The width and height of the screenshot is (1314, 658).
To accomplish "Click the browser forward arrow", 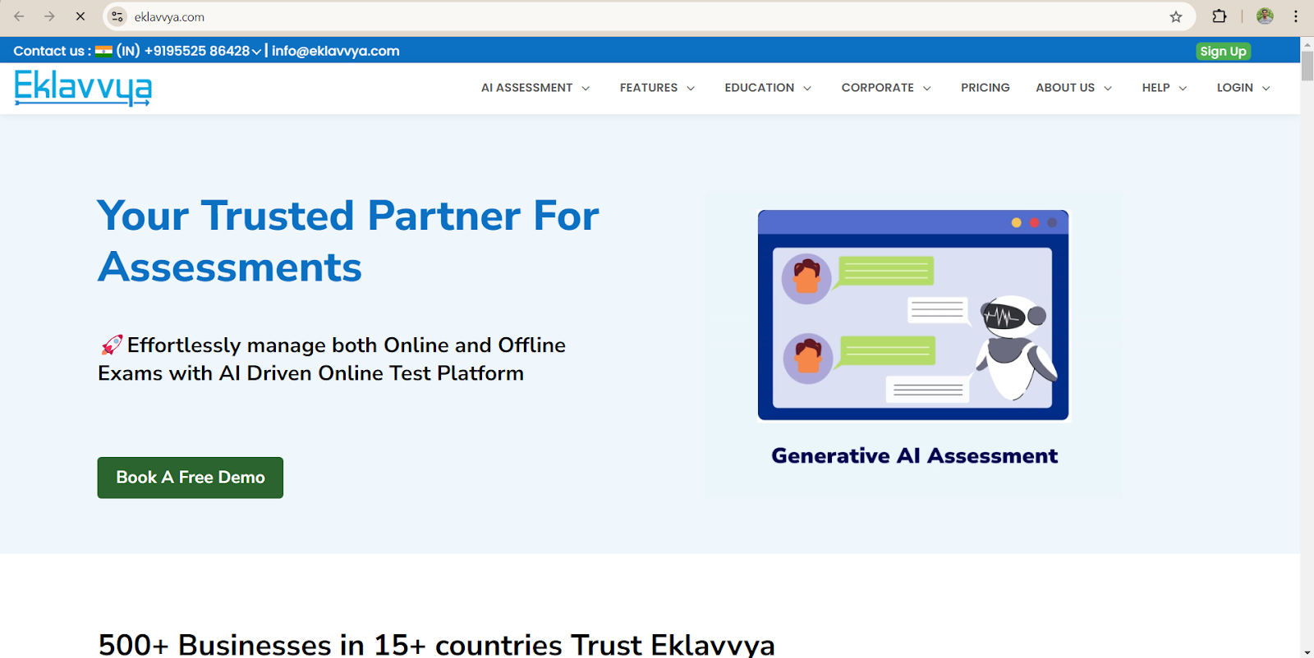I will [x=49, y=16].
